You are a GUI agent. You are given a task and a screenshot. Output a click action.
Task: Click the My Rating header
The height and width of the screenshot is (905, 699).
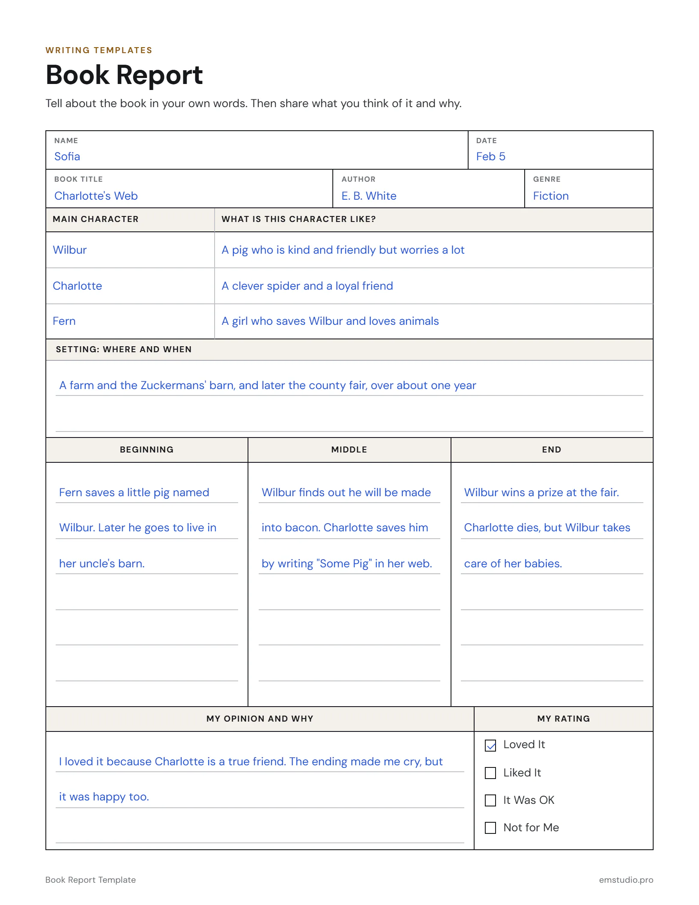tap(564, 719)
